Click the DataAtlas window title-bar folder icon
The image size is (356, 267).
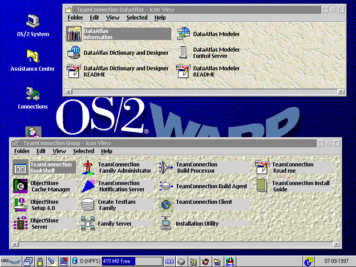point(69,10)
